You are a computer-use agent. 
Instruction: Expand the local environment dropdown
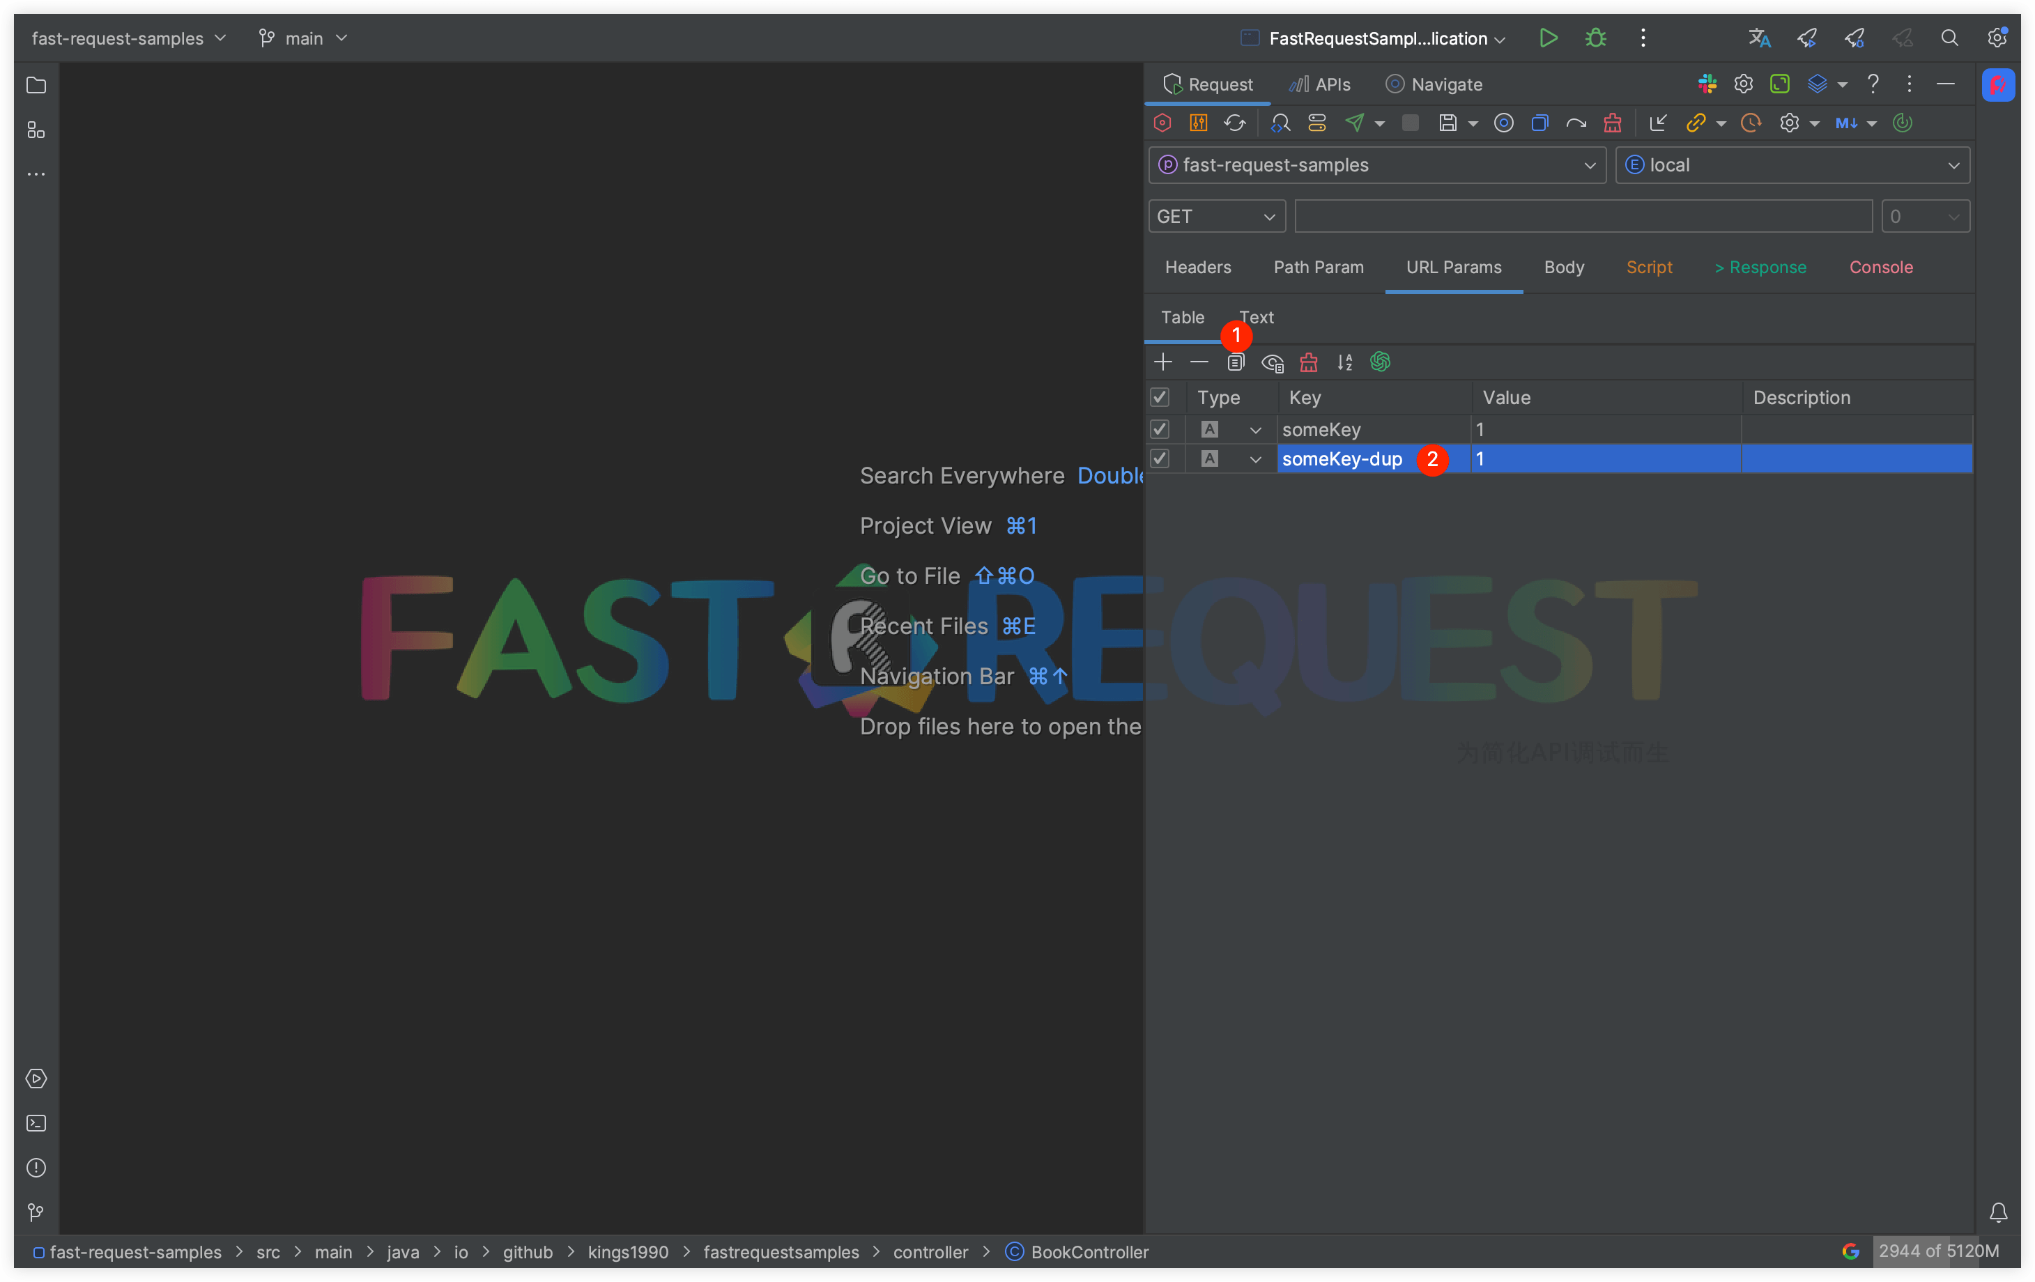[x=1792, y=165]
